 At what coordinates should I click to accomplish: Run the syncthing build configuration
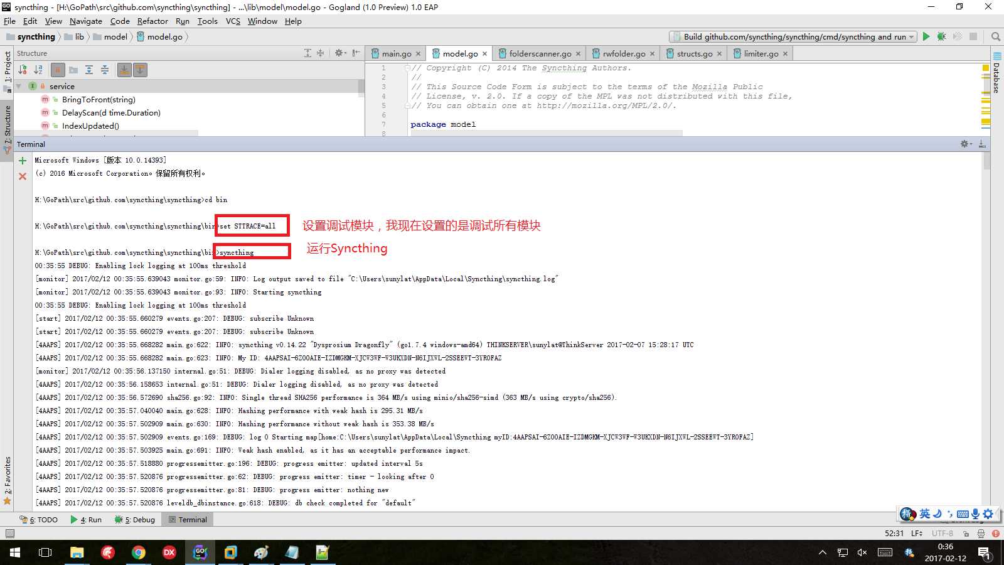point(926,36)
